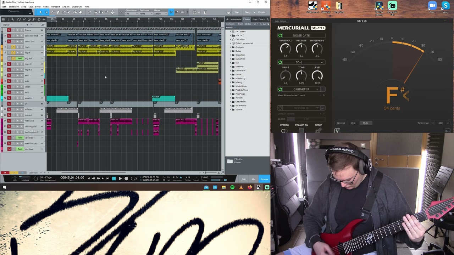Open the Windows Start menu
The height and width of the screenshot is (255, 454).
pyautogui.click(x=4, y=187)
